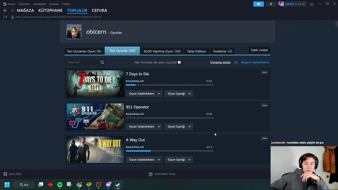Image resolution: width=338 pixels, height=190 pixels.
Task: Click the 911 Operator achievements progress bar
Action: pos(170,118)
